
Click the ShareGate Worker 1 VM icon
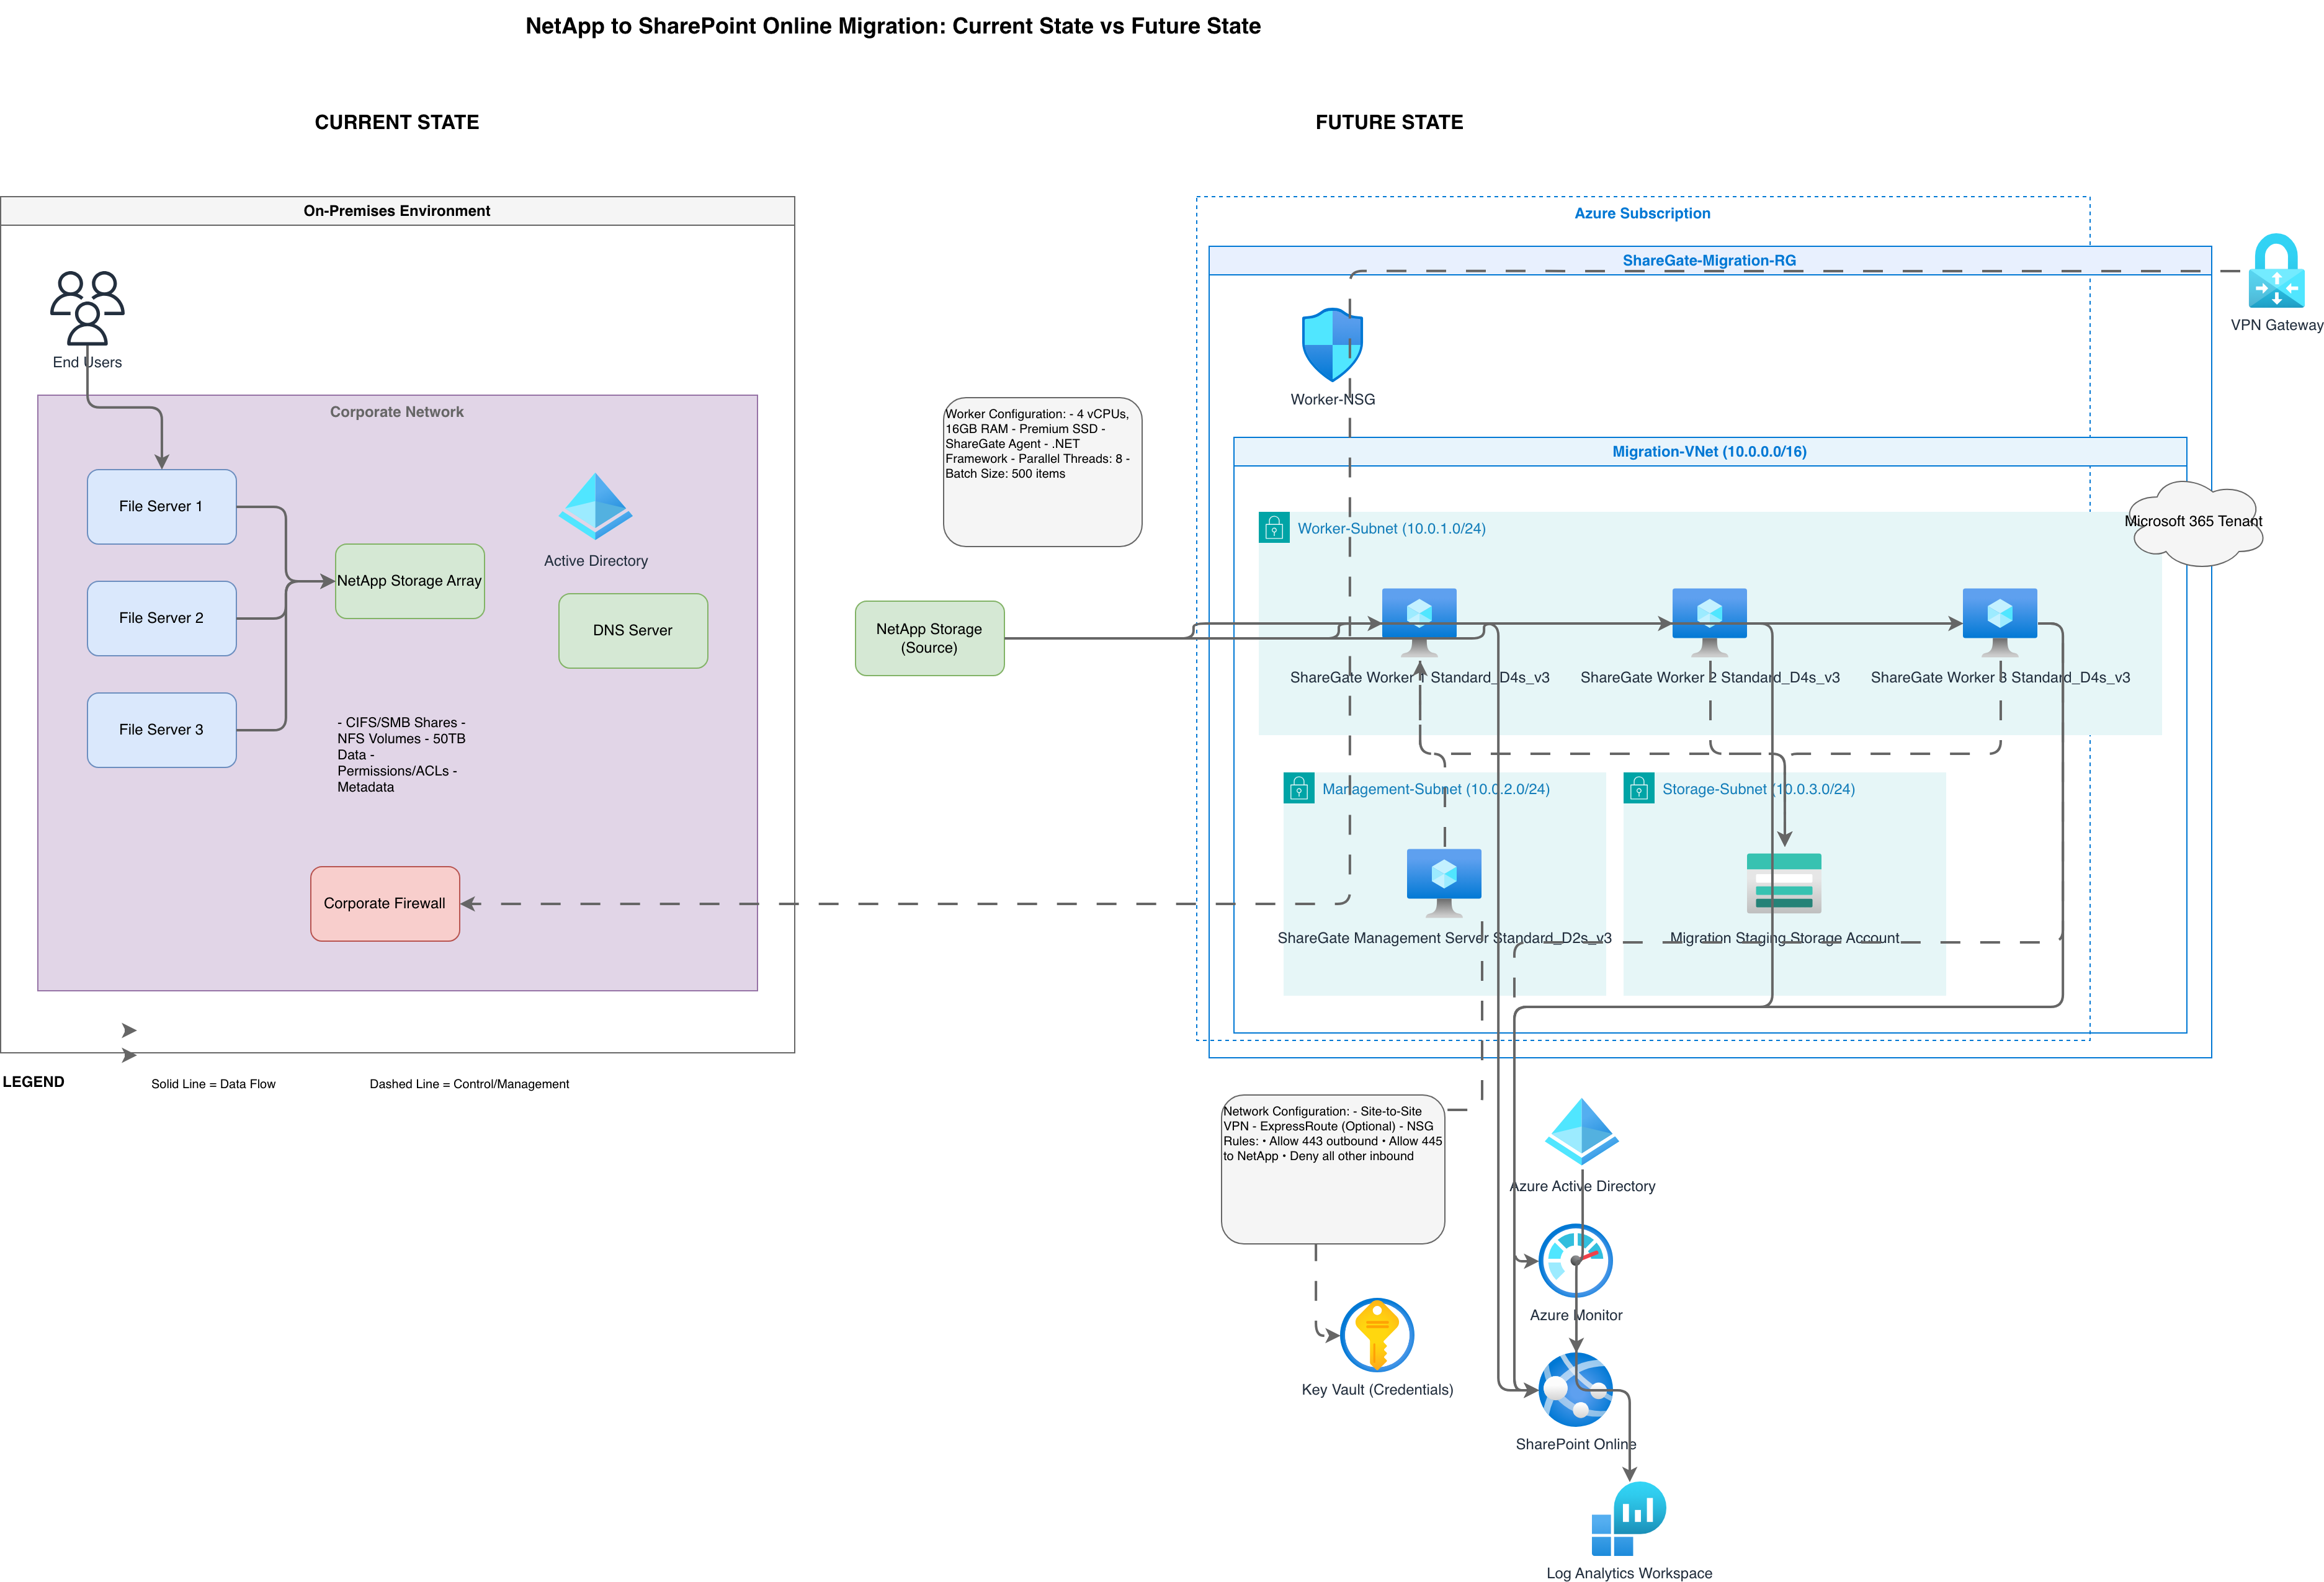(x=1419, y=622)
